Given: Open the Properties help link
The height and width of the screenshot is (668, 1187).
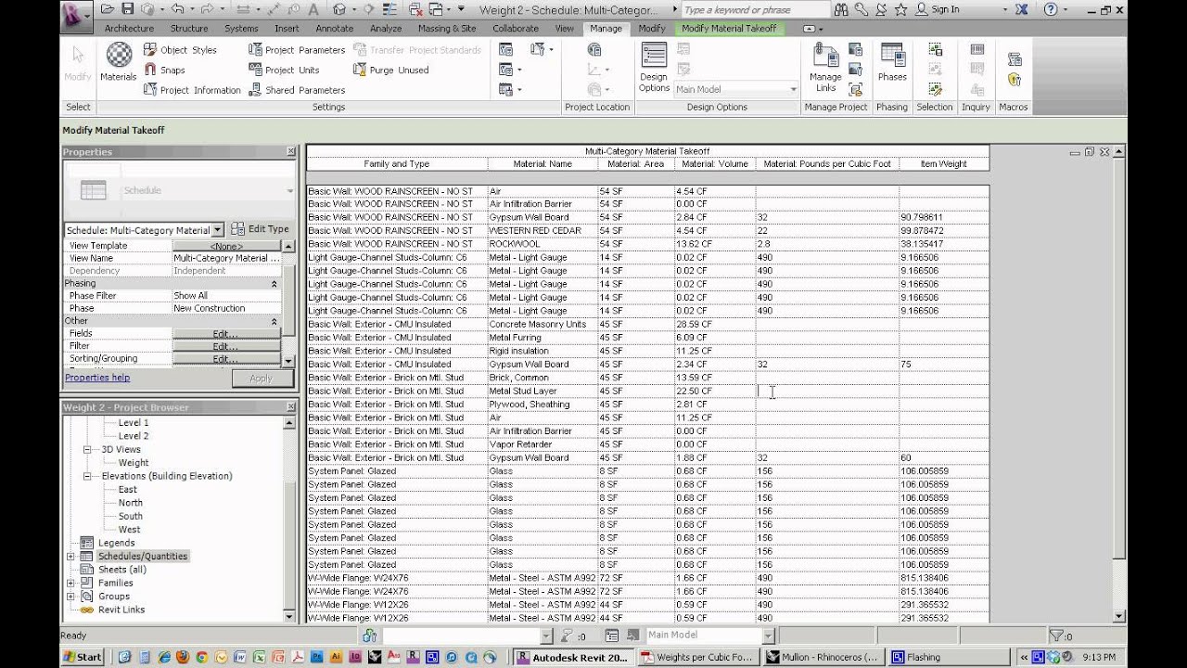Looking at the screenshot, I should point(96,377).
